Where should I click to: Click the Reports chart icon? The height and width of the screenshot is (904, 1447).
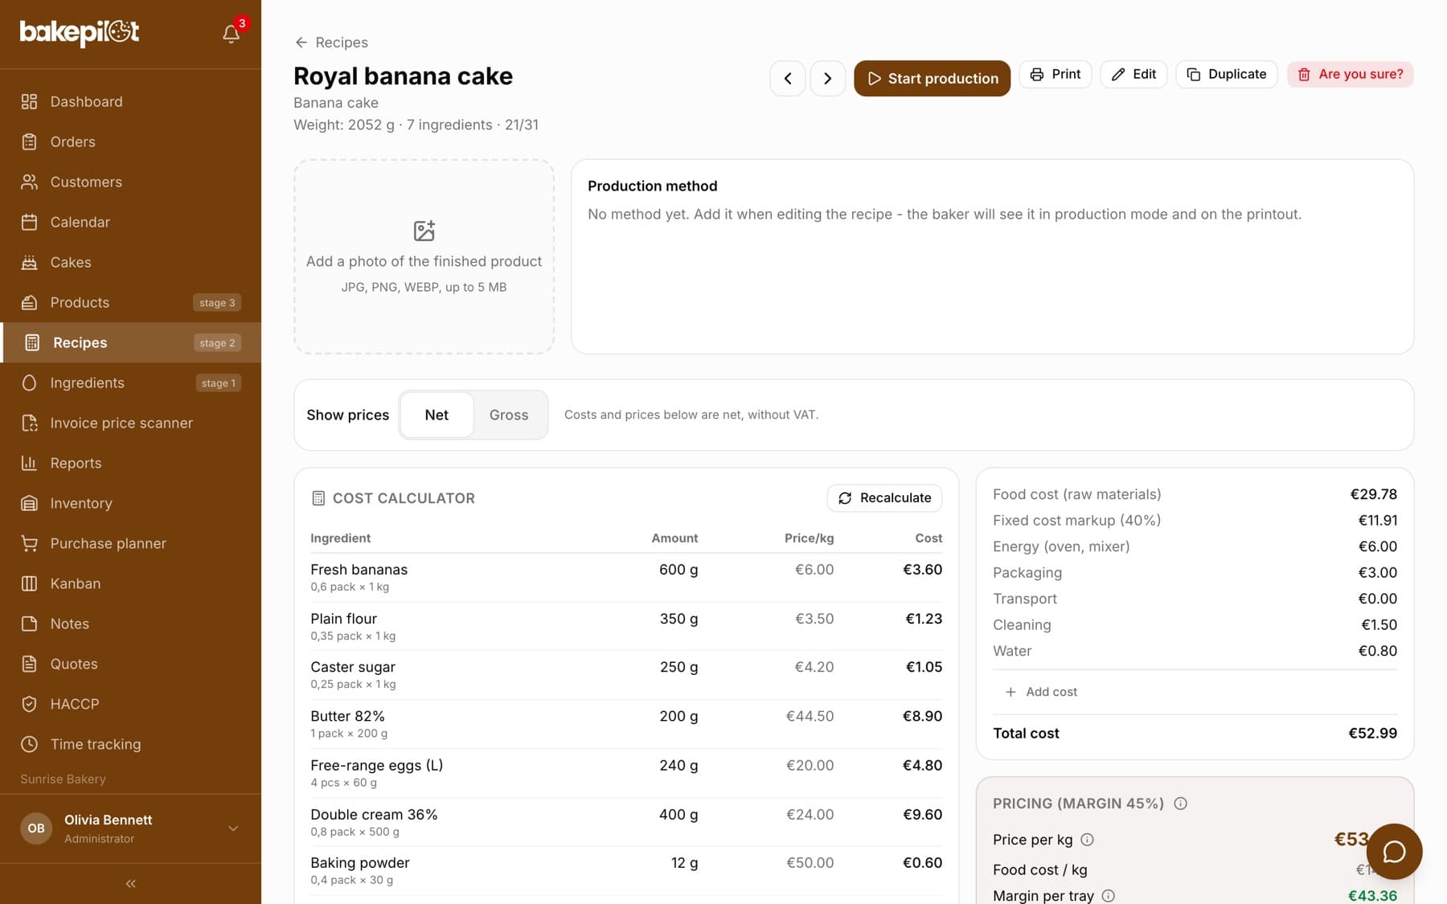29,463
